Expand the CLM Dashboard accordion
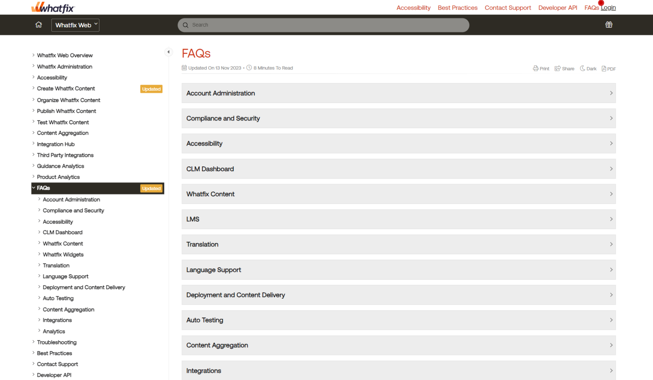Viewport: 653px width, 380px height. (399, 169)
